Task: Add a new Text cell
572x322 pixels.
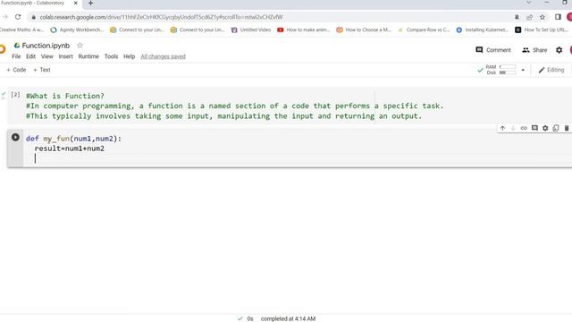Action: [x=42, y=70]
